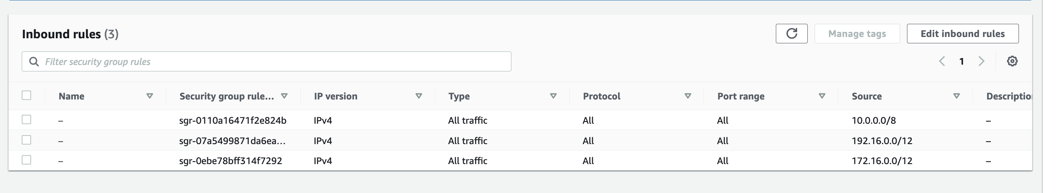Sort by Security group rule ID arrow
This screenshot has width=1056, height=193.
click(284, 96)
